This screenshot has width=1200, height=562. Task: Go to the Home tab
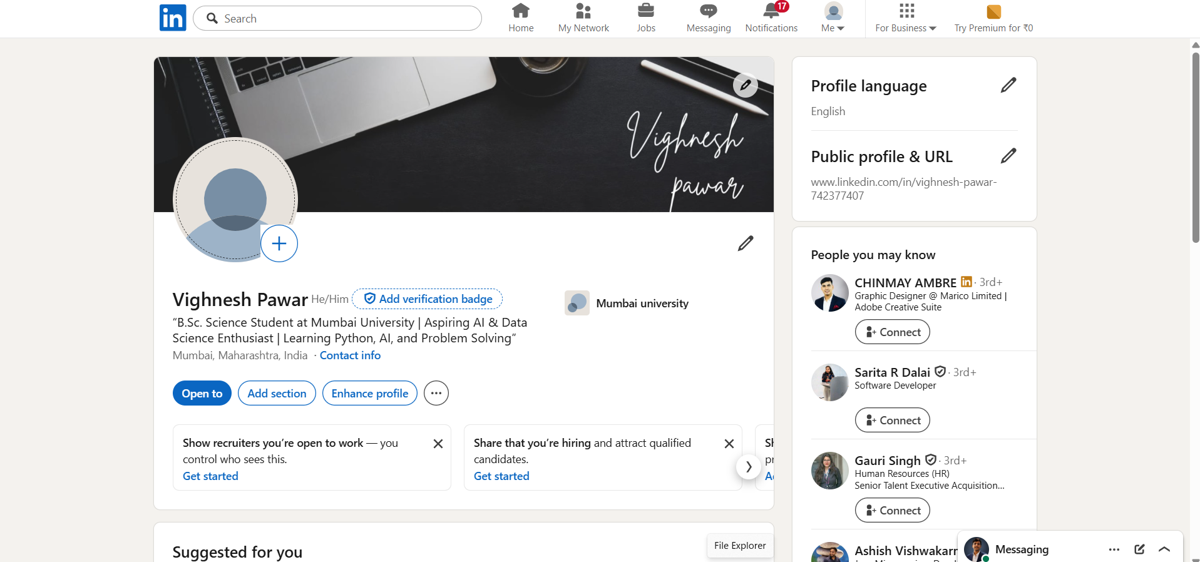(x=521, y=18)
